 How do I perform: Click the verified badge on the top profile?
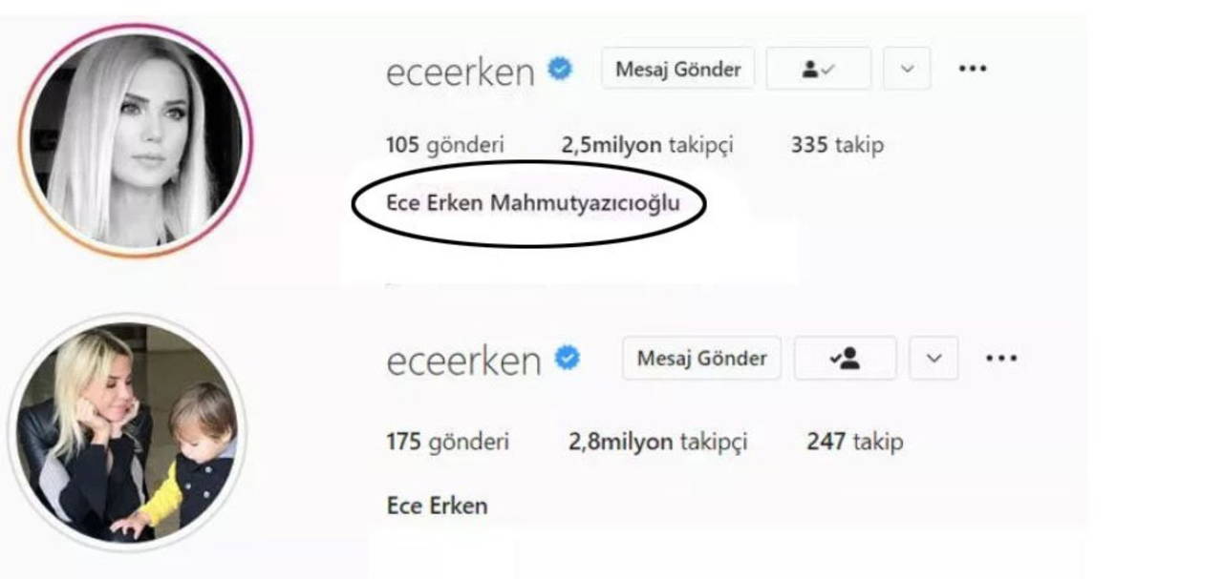(560, 70)
